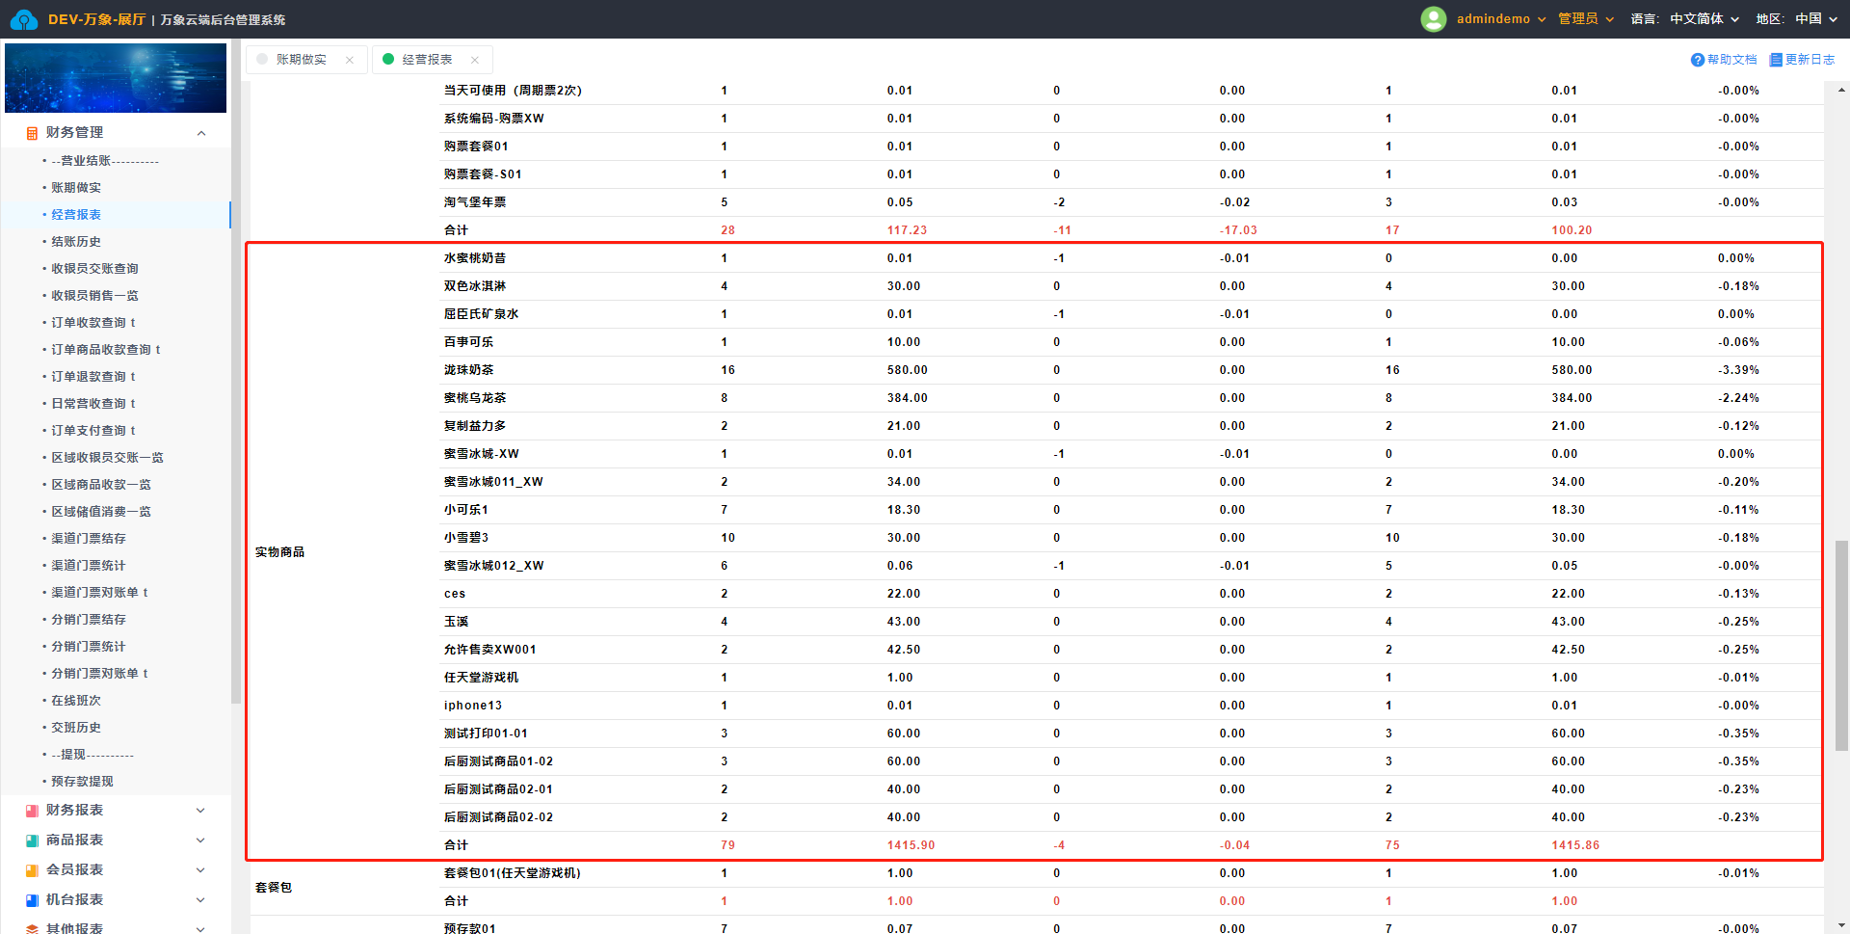The height and width of the screenshot is (934, 1850).
Task: Open 账期做实 in the sidebar
Action: [76, 188]
